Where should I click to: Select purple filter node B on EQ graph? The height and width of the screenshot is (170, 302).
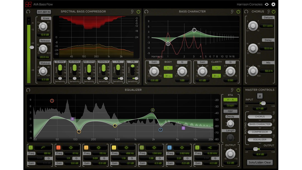183,128
